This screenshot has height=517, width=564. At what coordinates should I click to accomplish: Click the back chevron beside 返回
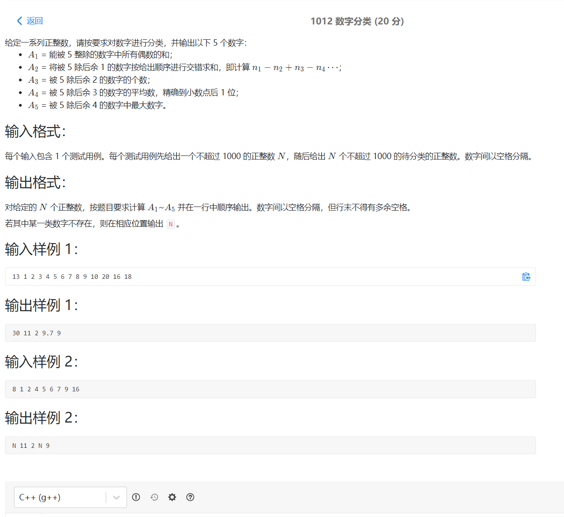point(19,21)
